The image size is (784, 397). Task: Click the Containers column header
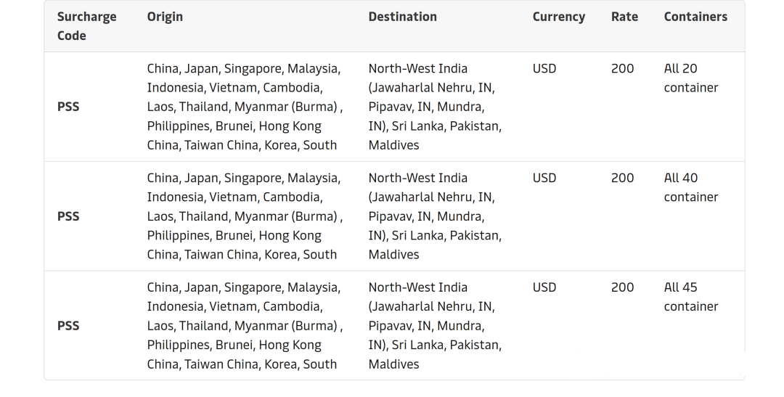point(695,17)
